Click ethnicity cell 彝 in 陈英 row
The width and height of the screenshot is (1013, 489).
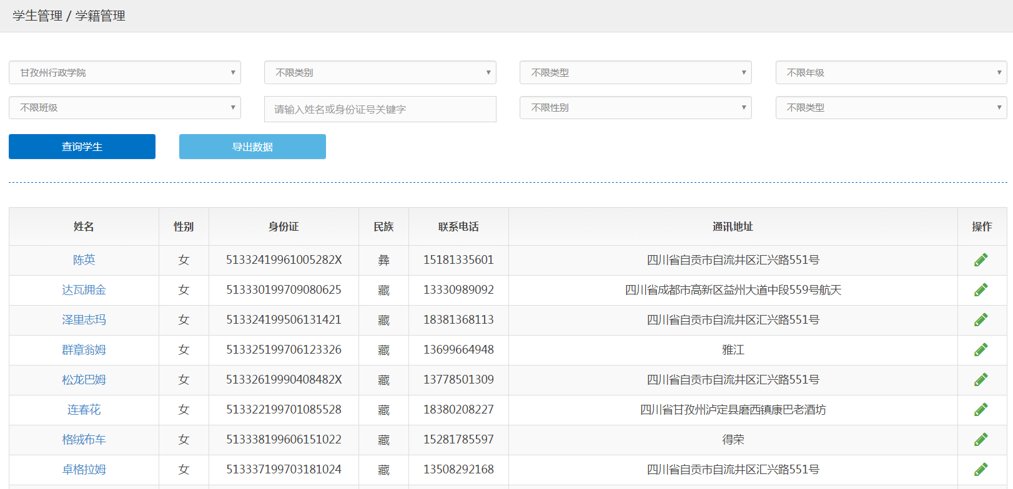click(x=383, y=260)
